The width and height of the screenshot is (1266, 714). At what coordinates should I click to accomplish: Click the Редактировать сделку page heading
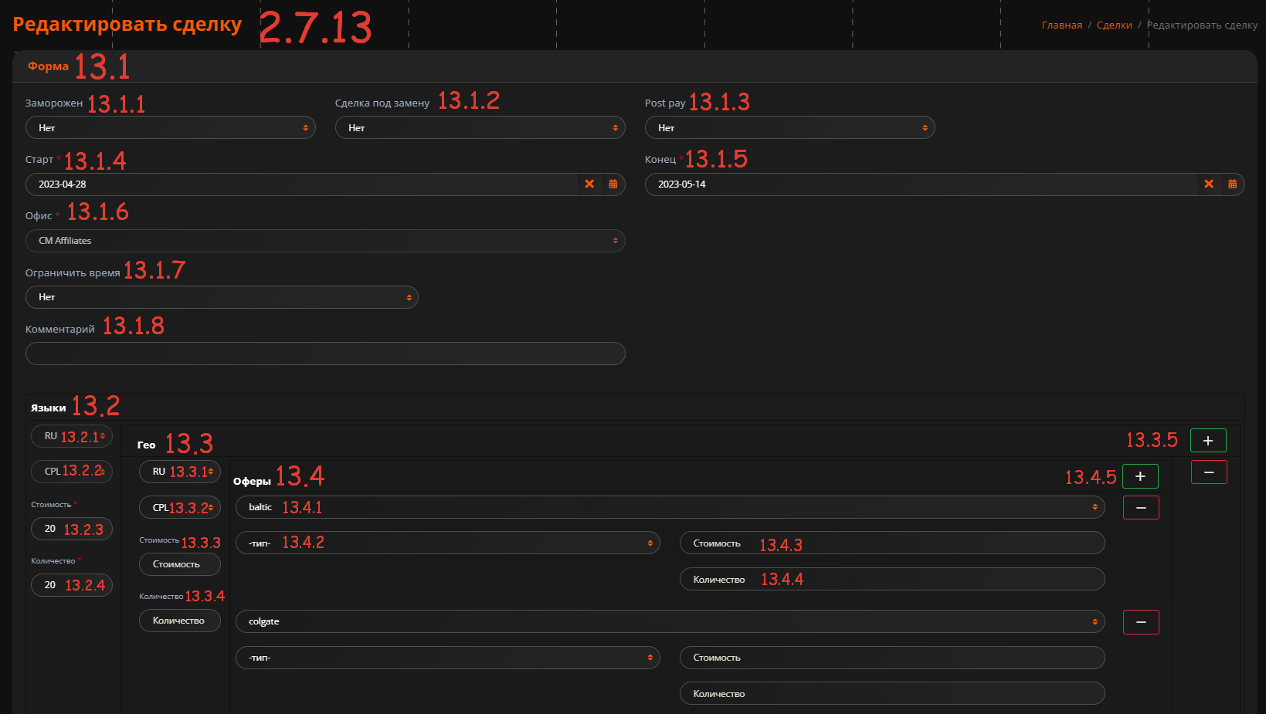(127, 25)
